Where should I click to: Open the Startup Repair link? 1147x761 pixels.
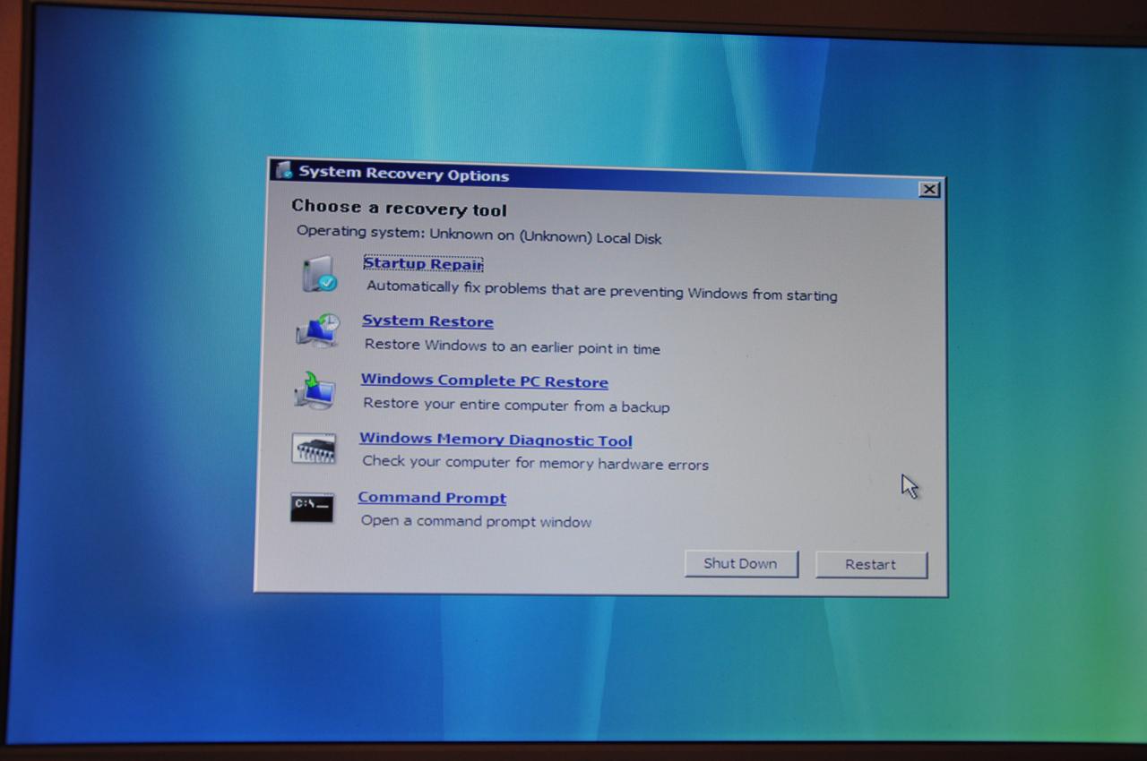pyautogui.click(x=423, y=264)
